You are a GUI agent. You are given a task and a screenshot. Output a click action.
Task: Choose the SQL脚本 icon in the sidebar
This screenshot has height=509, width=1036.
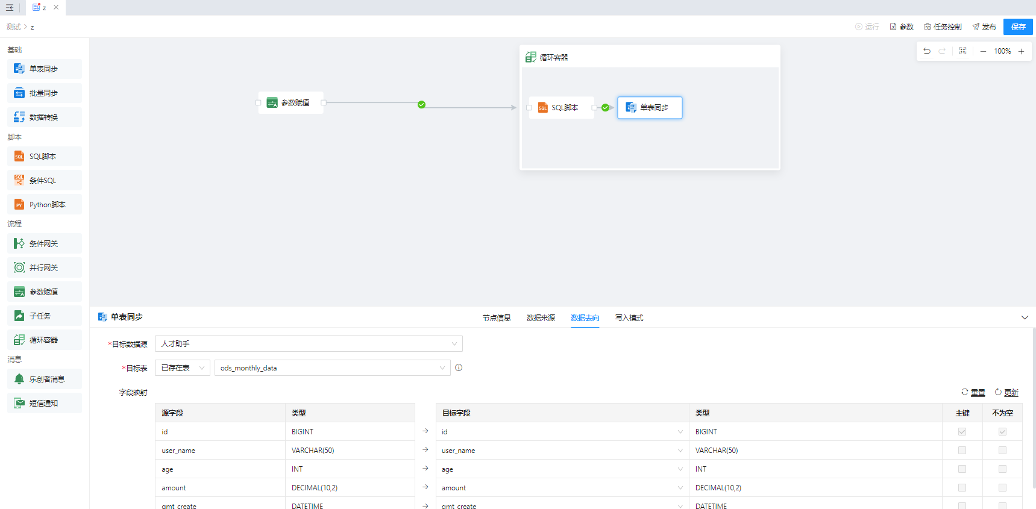click(19, 156)
